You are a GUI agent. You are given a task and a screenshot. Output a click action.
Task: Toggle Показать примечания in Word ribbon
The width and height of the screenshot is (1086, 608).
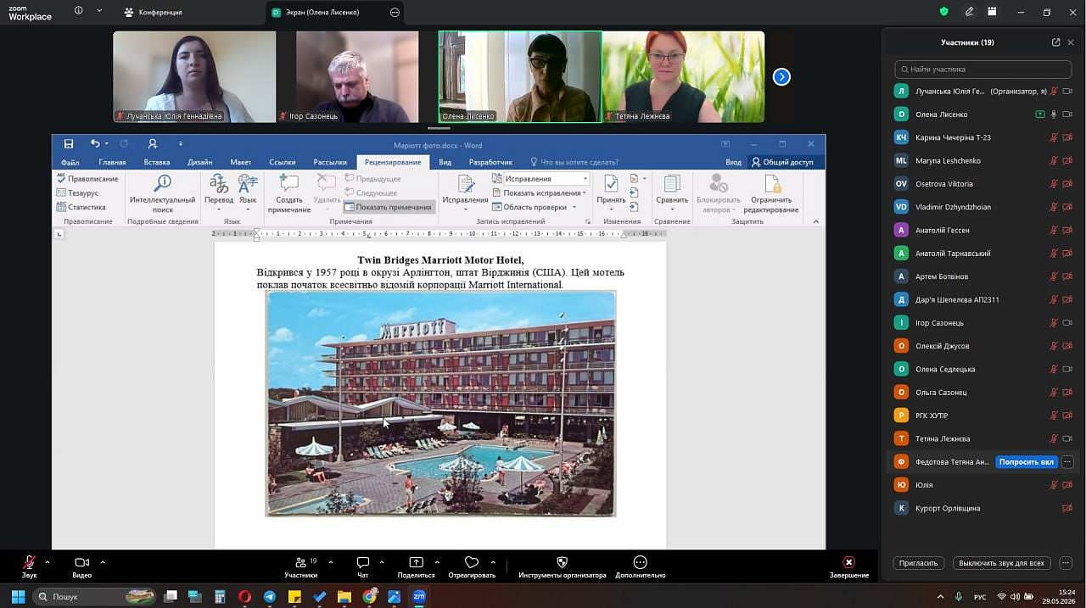(389, 207)
